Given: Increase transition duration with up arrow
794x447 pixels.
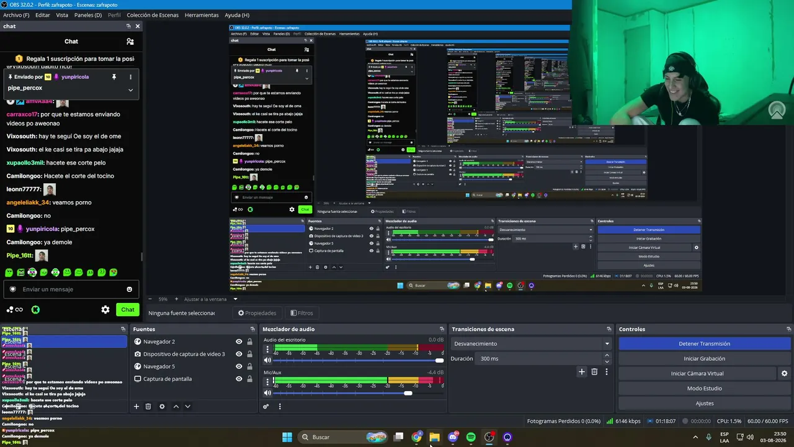Looking at the screenshot, I should pyautogui.click(x=607, y=356).
